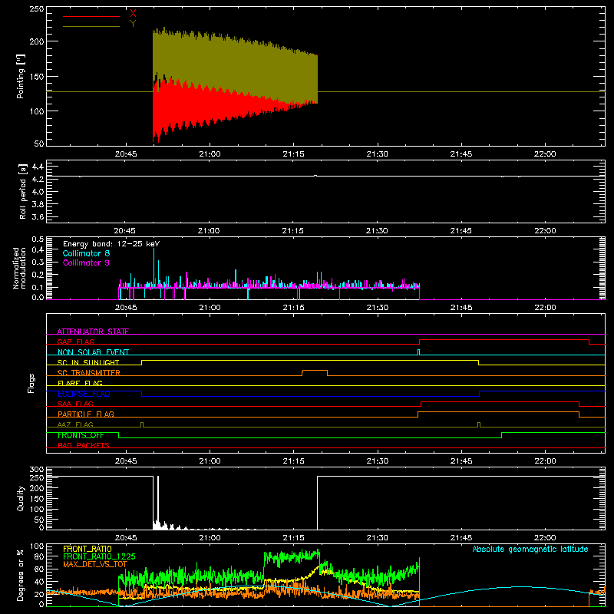Click the ECLIPSE_FLAG label
This screenshot has width=614, height=614.
pos(84,394)
